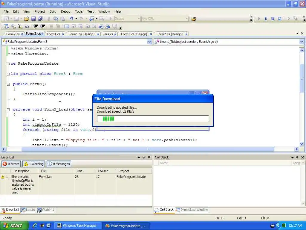306x230 pixels.
Task: Sort error list by Line column
Action: (x=84, y=171)
